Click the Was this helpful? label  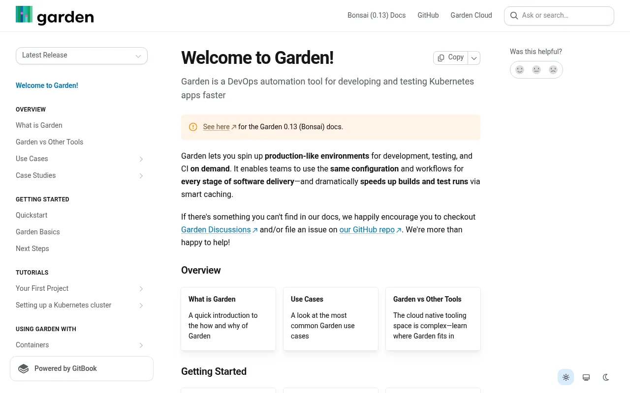click(x=536, y=52)
